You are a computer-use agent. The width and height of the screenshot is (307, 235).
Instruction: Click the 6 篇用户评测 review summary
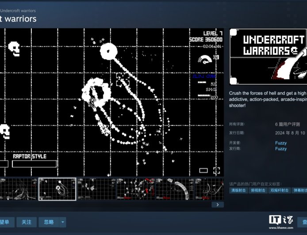[x=287, y=124]
